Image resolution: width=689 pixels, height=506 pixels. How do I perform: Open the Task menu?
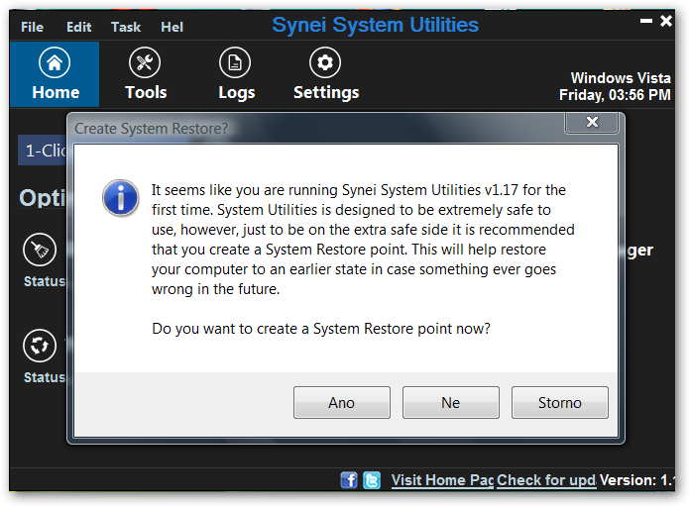[x=126, y=27]
